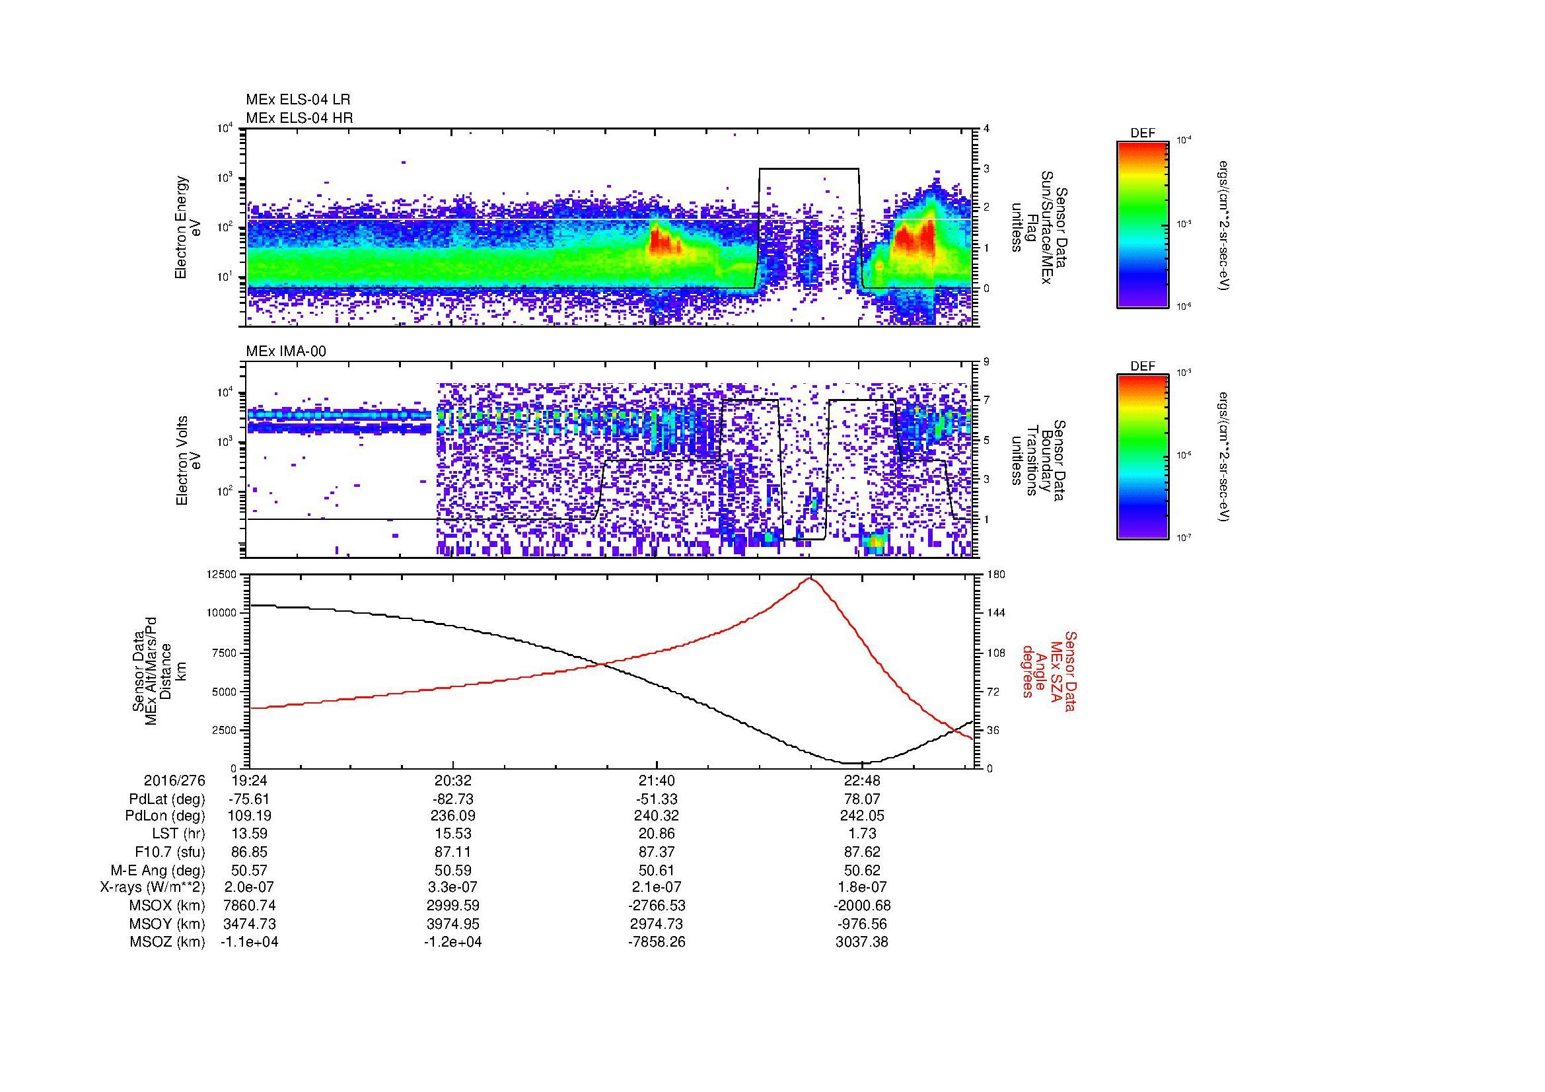Click the M-E Ang value '50.61'
The width and height of the screenshot is (1545, 1092).
tap(656, 870)
